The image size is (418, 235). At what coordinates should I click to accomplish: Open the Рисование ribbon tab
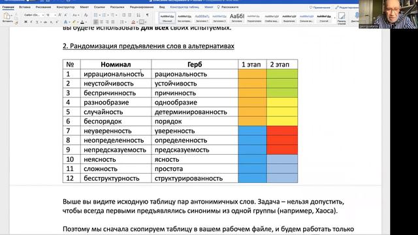point(43,7)
